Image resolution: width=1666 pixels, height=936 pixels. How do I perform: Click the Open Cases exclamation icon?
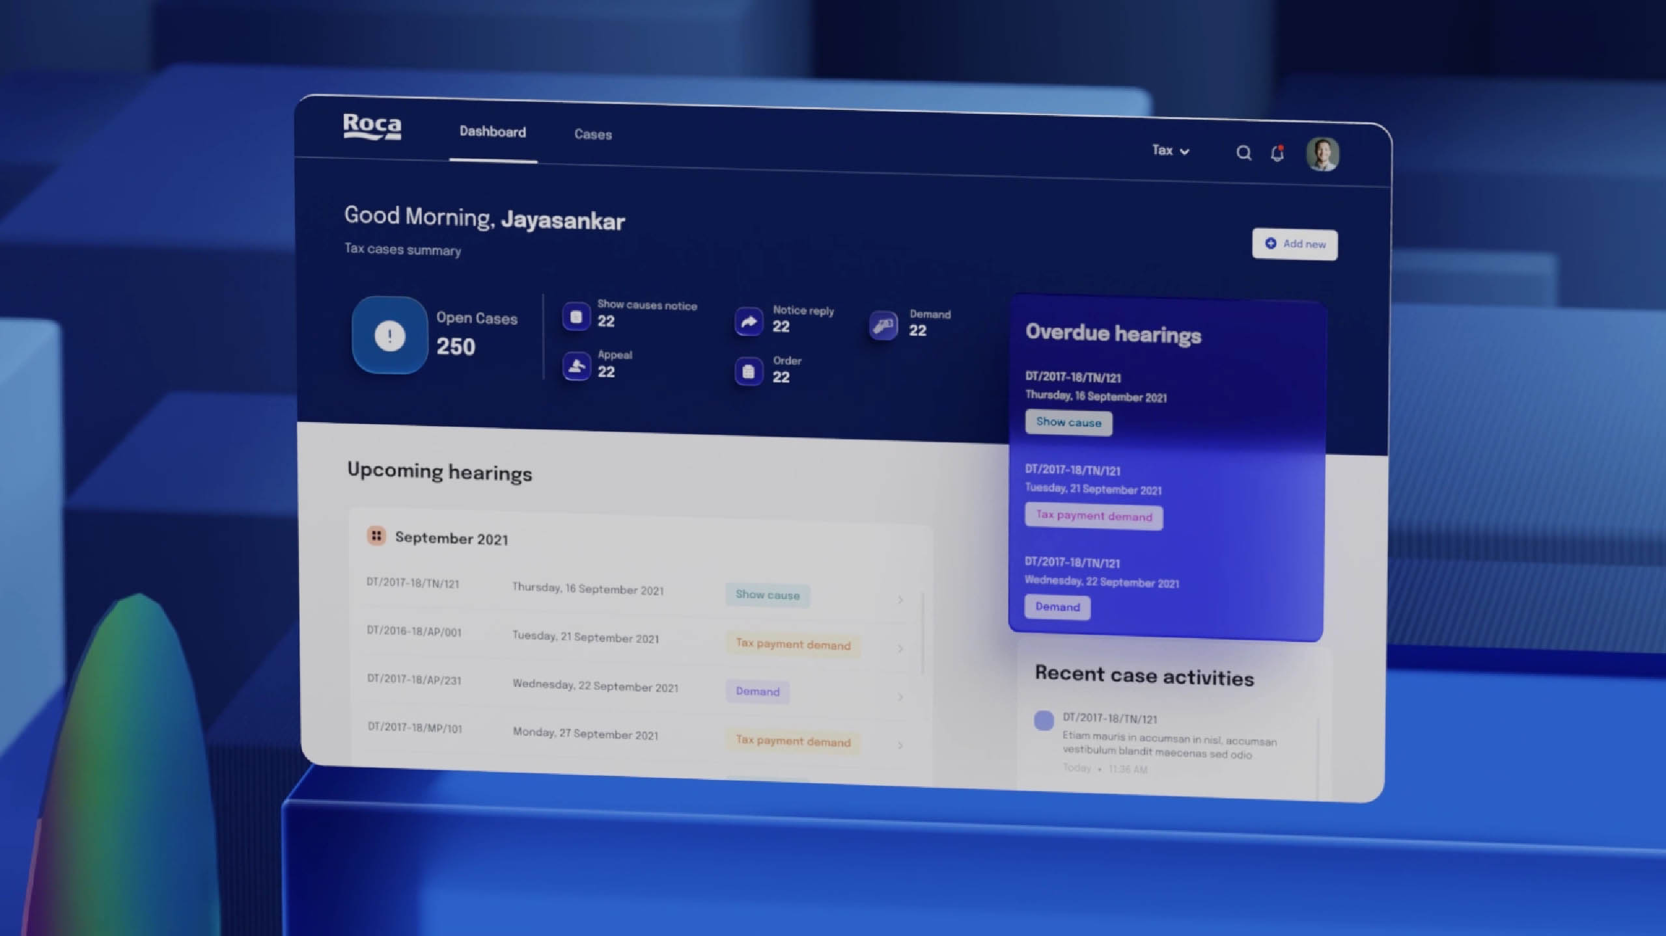point(389,336)
